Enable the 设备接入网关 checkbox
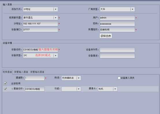 coord(119,78)
